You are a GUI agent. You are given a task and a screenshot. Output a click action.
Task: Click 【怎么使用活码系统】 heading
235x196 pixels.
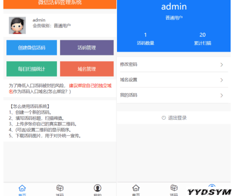pyautogui.click(x=30, y=106)
